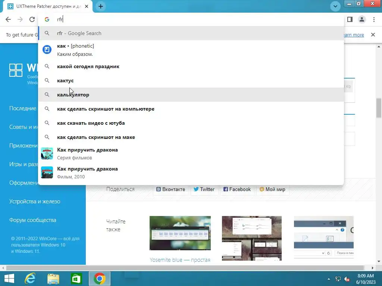Viewport: 382px width, 286px height.
Task: Click the forward navigation arrow
Action: click(x=20, y=19)
